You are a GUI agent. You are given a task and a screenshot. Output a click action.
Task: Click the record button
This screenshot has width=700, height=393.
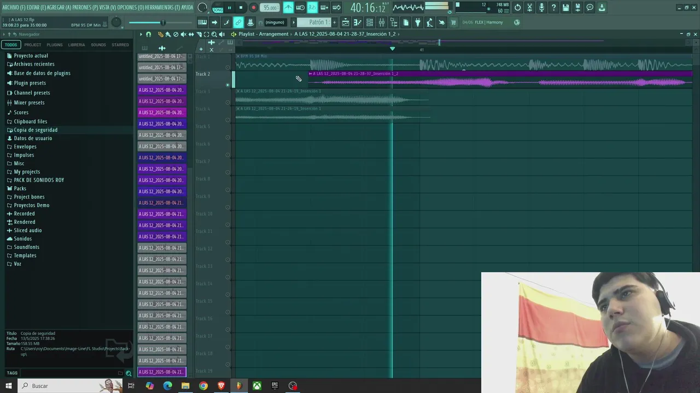coord(253,8)
